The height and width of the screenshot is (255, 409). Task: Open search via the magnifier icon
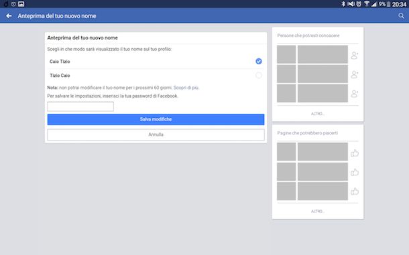click(401, 16)
